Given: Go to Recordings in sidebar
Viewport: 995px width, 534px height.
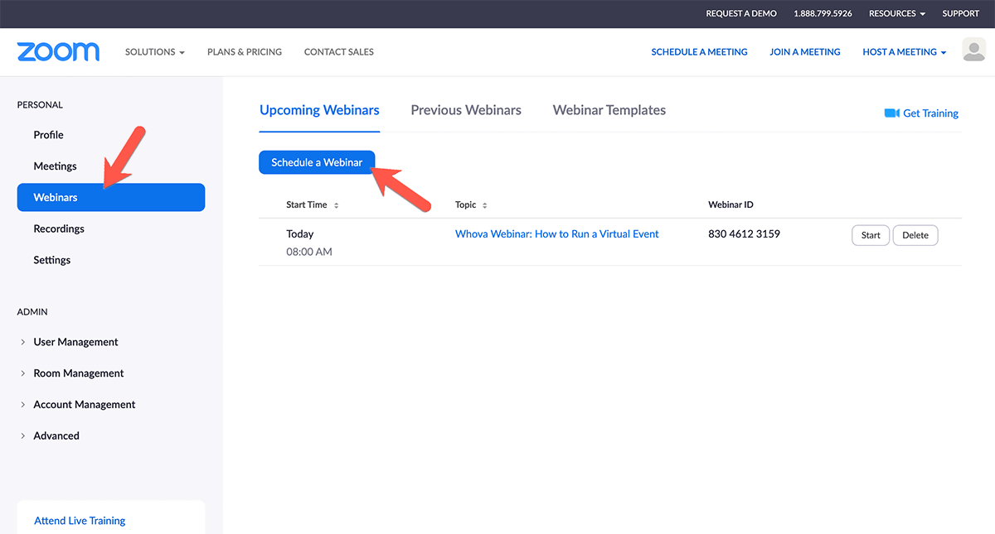Looking at the screenshot, I should pyautogui.click(x=59, y=229).
